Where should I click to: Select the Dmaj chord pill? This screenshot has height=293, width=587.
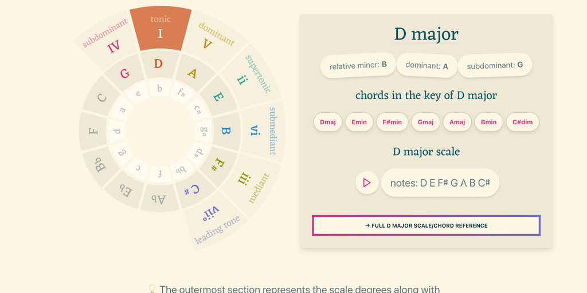[328, 122]
